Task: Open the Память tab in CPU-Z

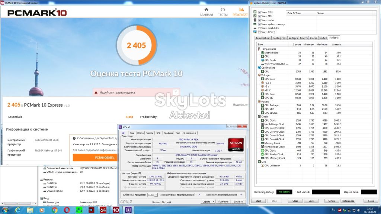Action: [x=150, y=133]
